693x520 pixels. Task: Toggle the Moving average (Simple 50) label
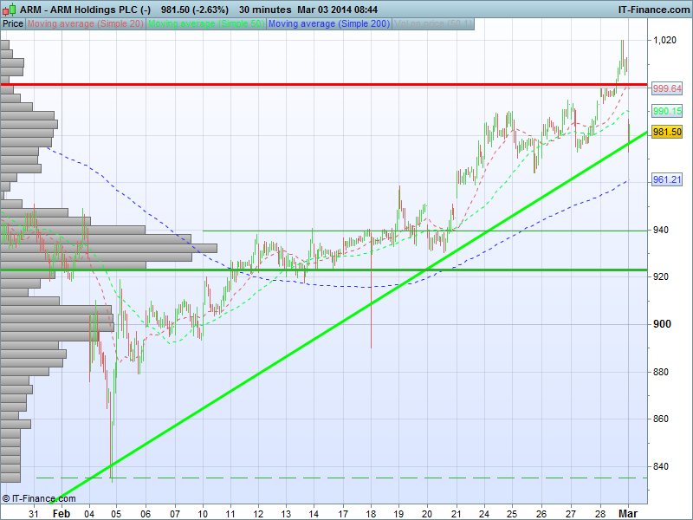coord(206,24)
